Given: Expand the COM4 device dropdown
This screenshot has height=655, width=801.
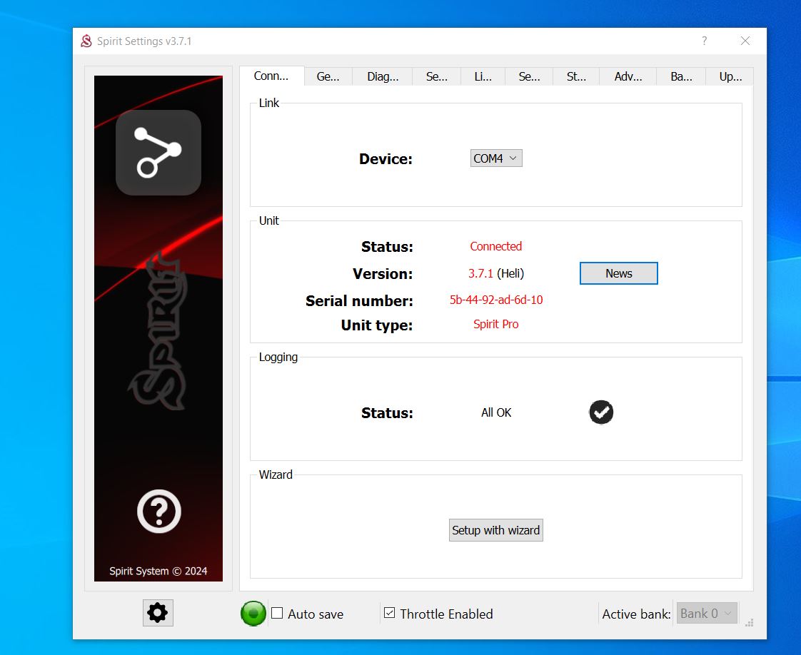Looking at the screenshot, I should (496, 158).
